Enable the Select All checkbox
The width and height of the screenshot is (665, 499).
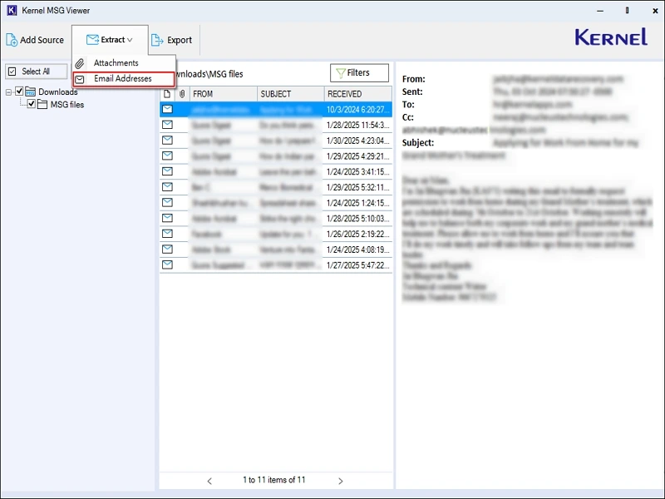(x=12, y=71)
